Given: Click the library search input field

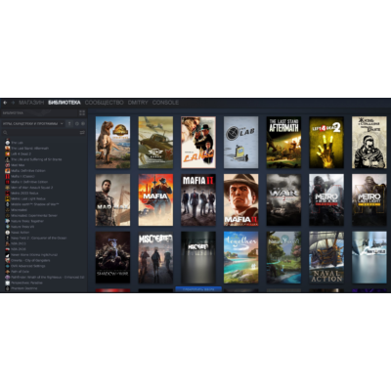Looking at the screenshot, I should 42,133.
